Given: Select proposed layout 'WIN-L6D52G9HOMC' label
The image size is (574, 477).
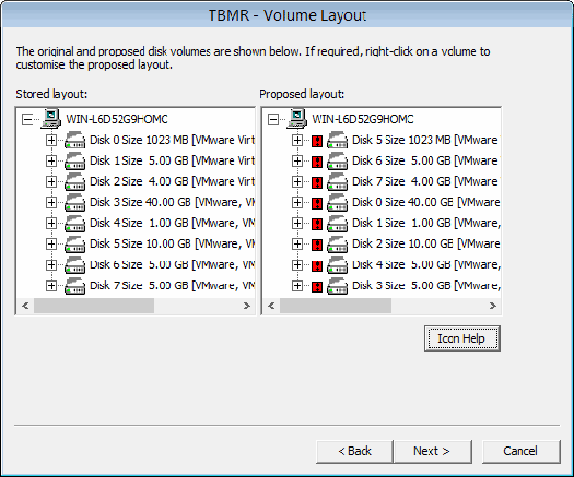Looking at the screenshot, I should (x=364, y=119).
